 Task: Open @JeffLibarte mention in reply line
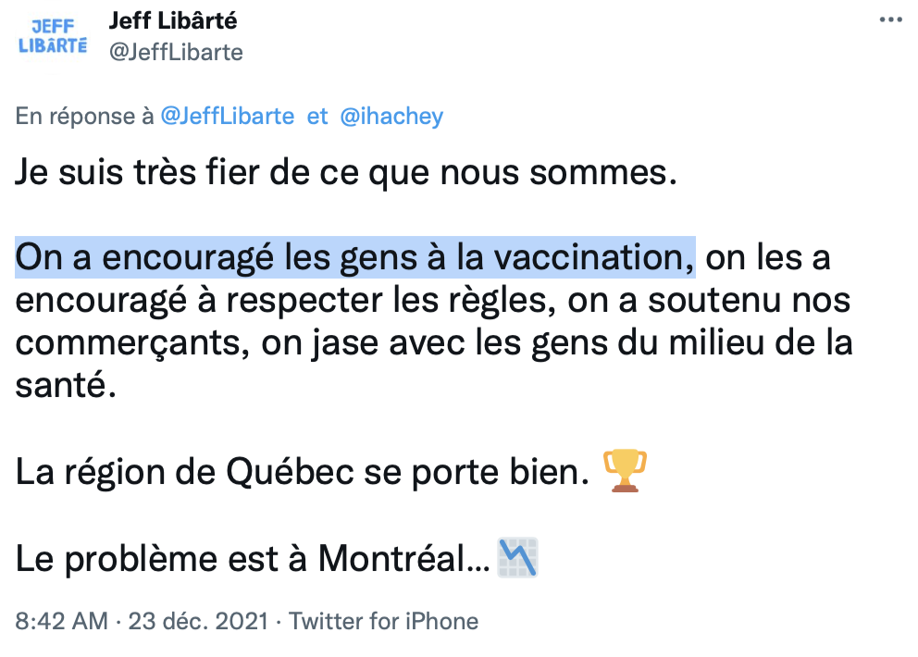(228, 117)
